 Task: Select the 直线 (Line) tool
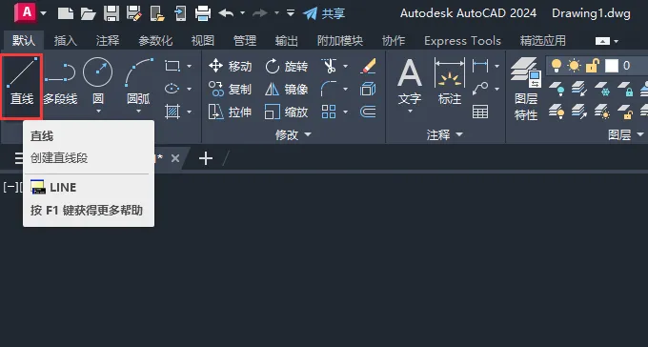(x=22, y=87)
